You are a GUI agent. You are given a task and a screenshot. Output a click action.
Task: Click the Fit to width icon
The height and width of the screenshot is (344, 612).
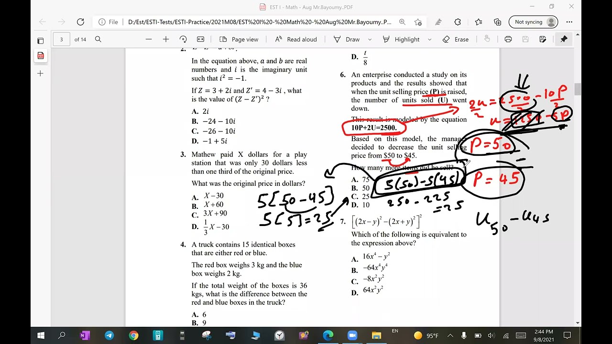coord(200,39)
